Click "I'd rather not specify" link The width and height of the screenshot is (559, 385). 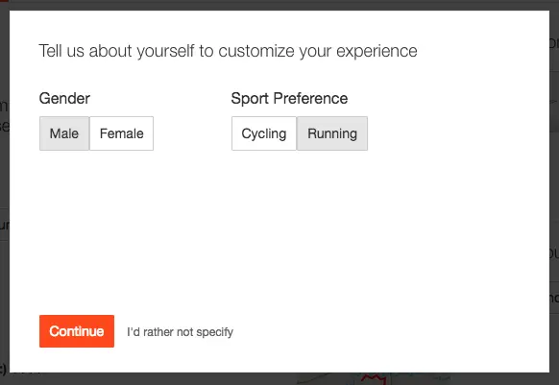click(x=180, y=332)
